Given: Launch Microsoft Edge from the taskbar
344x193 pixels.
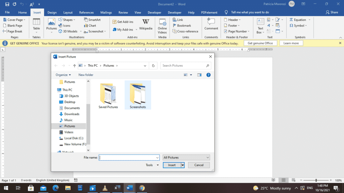Looking at the screenshot, I should [43, 188].
